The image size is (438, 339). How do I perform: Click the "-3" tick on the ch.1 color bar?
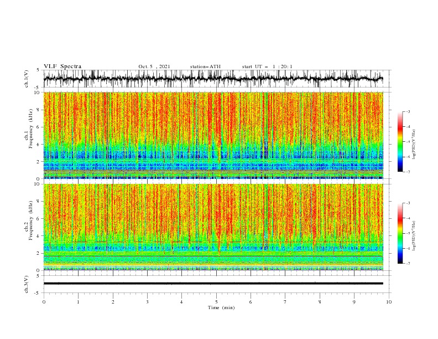pos(408,111)
